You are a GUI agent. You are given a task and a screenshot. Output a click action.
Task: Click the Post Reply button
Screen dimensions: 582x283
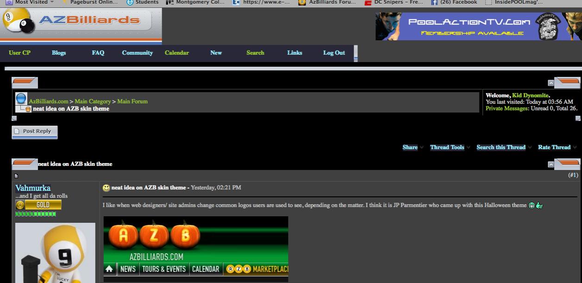tap(35, 132)
